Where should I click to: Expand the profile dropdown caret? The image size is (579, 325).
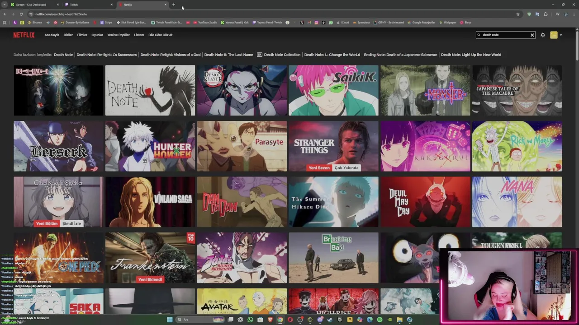point(560,35)
